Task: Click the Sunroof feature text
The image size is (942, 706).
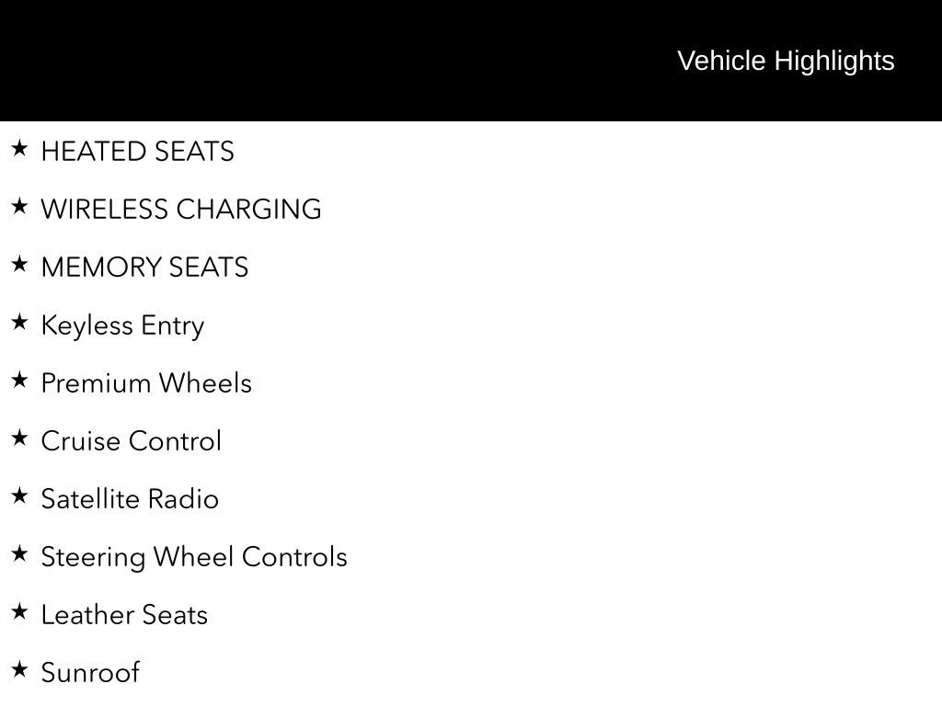Action: tap(90, 673)
